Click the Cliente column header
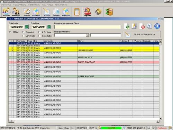 pyautogui.click(x=99, y=41)
